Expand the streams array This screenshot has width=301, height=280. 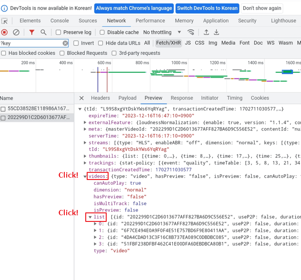point(85,142)
